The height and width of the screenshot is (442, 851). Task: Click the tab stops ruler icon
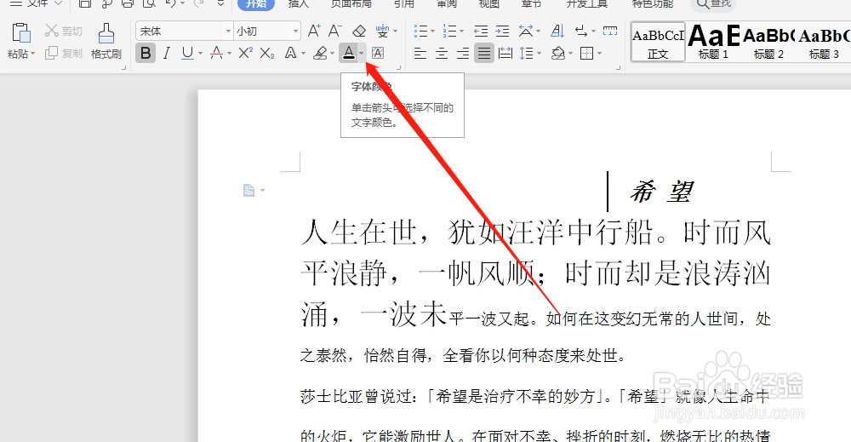pyautogui.click(x=610, y=31)
